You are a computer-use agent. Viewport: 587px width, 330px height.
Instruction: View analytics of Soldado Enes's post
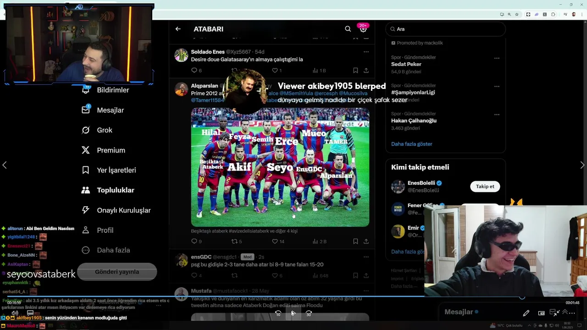point(316,70)
